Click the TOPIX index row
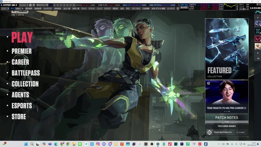Image resolution: width=261 pixels, height=147 pixels. [206, 7]
